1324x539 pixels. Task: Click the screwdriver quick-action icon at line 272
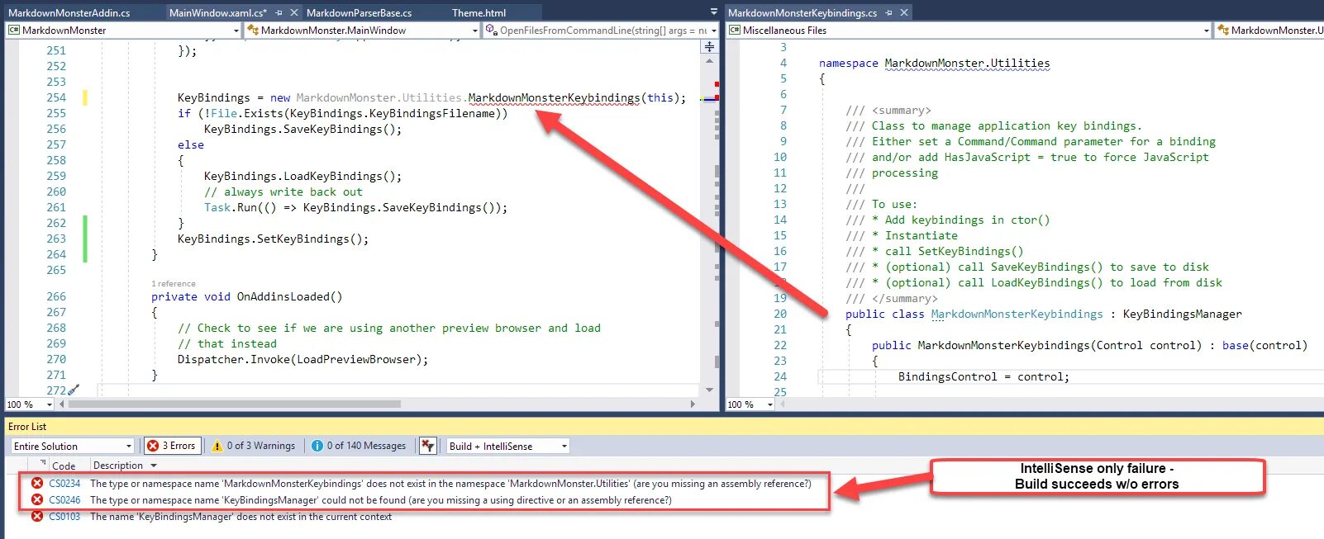(73, 390)
